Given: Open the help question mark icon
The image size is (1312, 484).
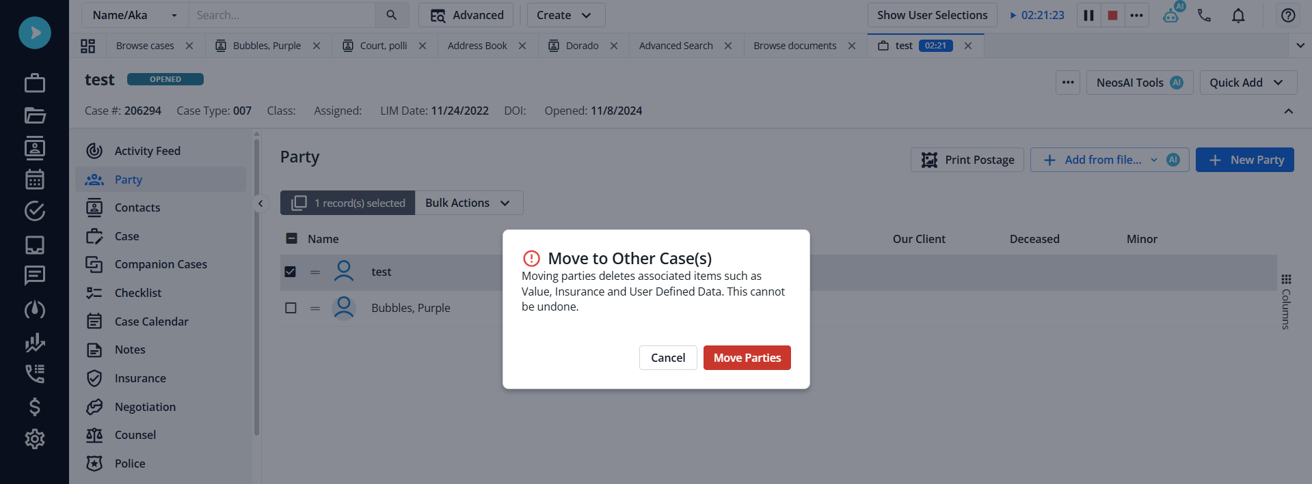Looking at the screenshot, I should pyautogui.click(x=1288, y=15).
